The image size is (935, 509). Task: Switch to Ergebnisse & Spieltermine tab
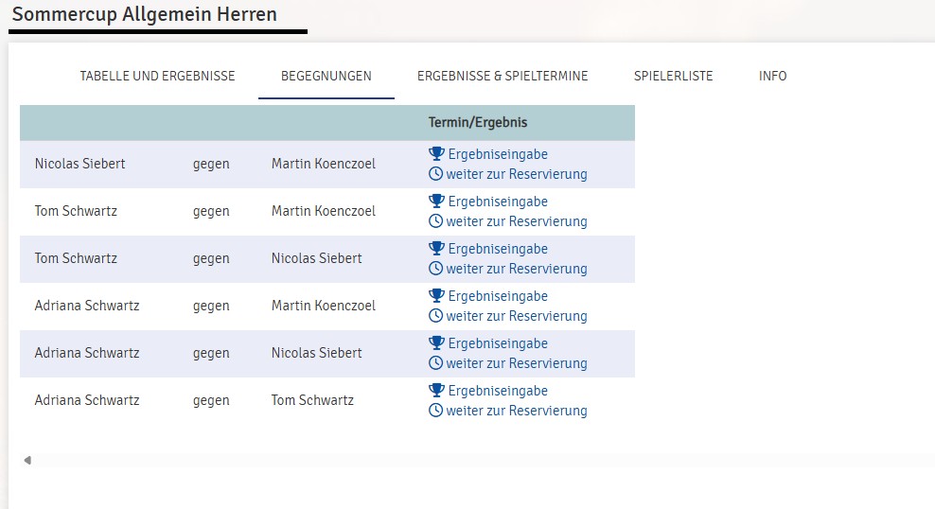(x=503, y=77)
